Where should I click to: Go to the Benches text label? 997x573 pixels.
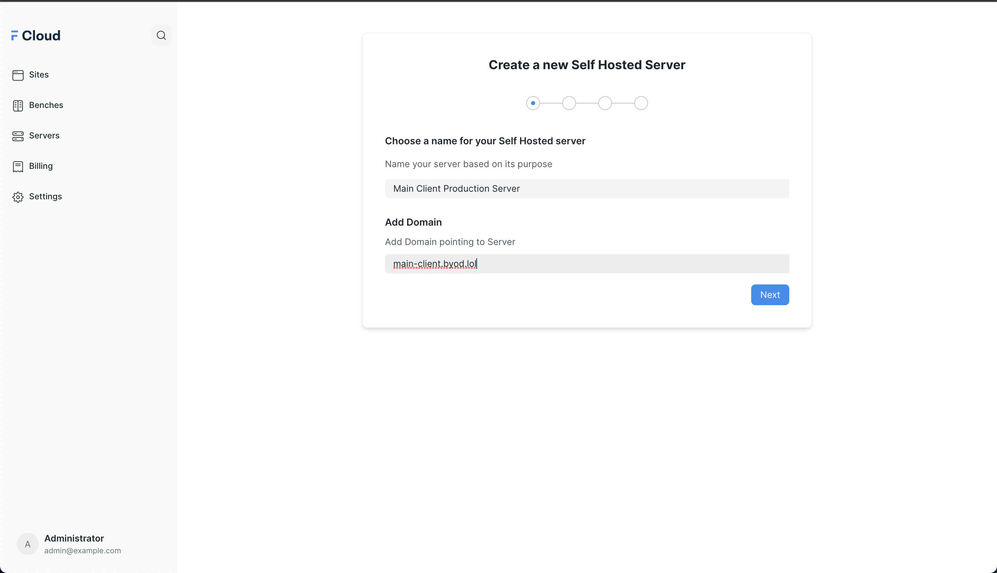[x=46, y=105]
